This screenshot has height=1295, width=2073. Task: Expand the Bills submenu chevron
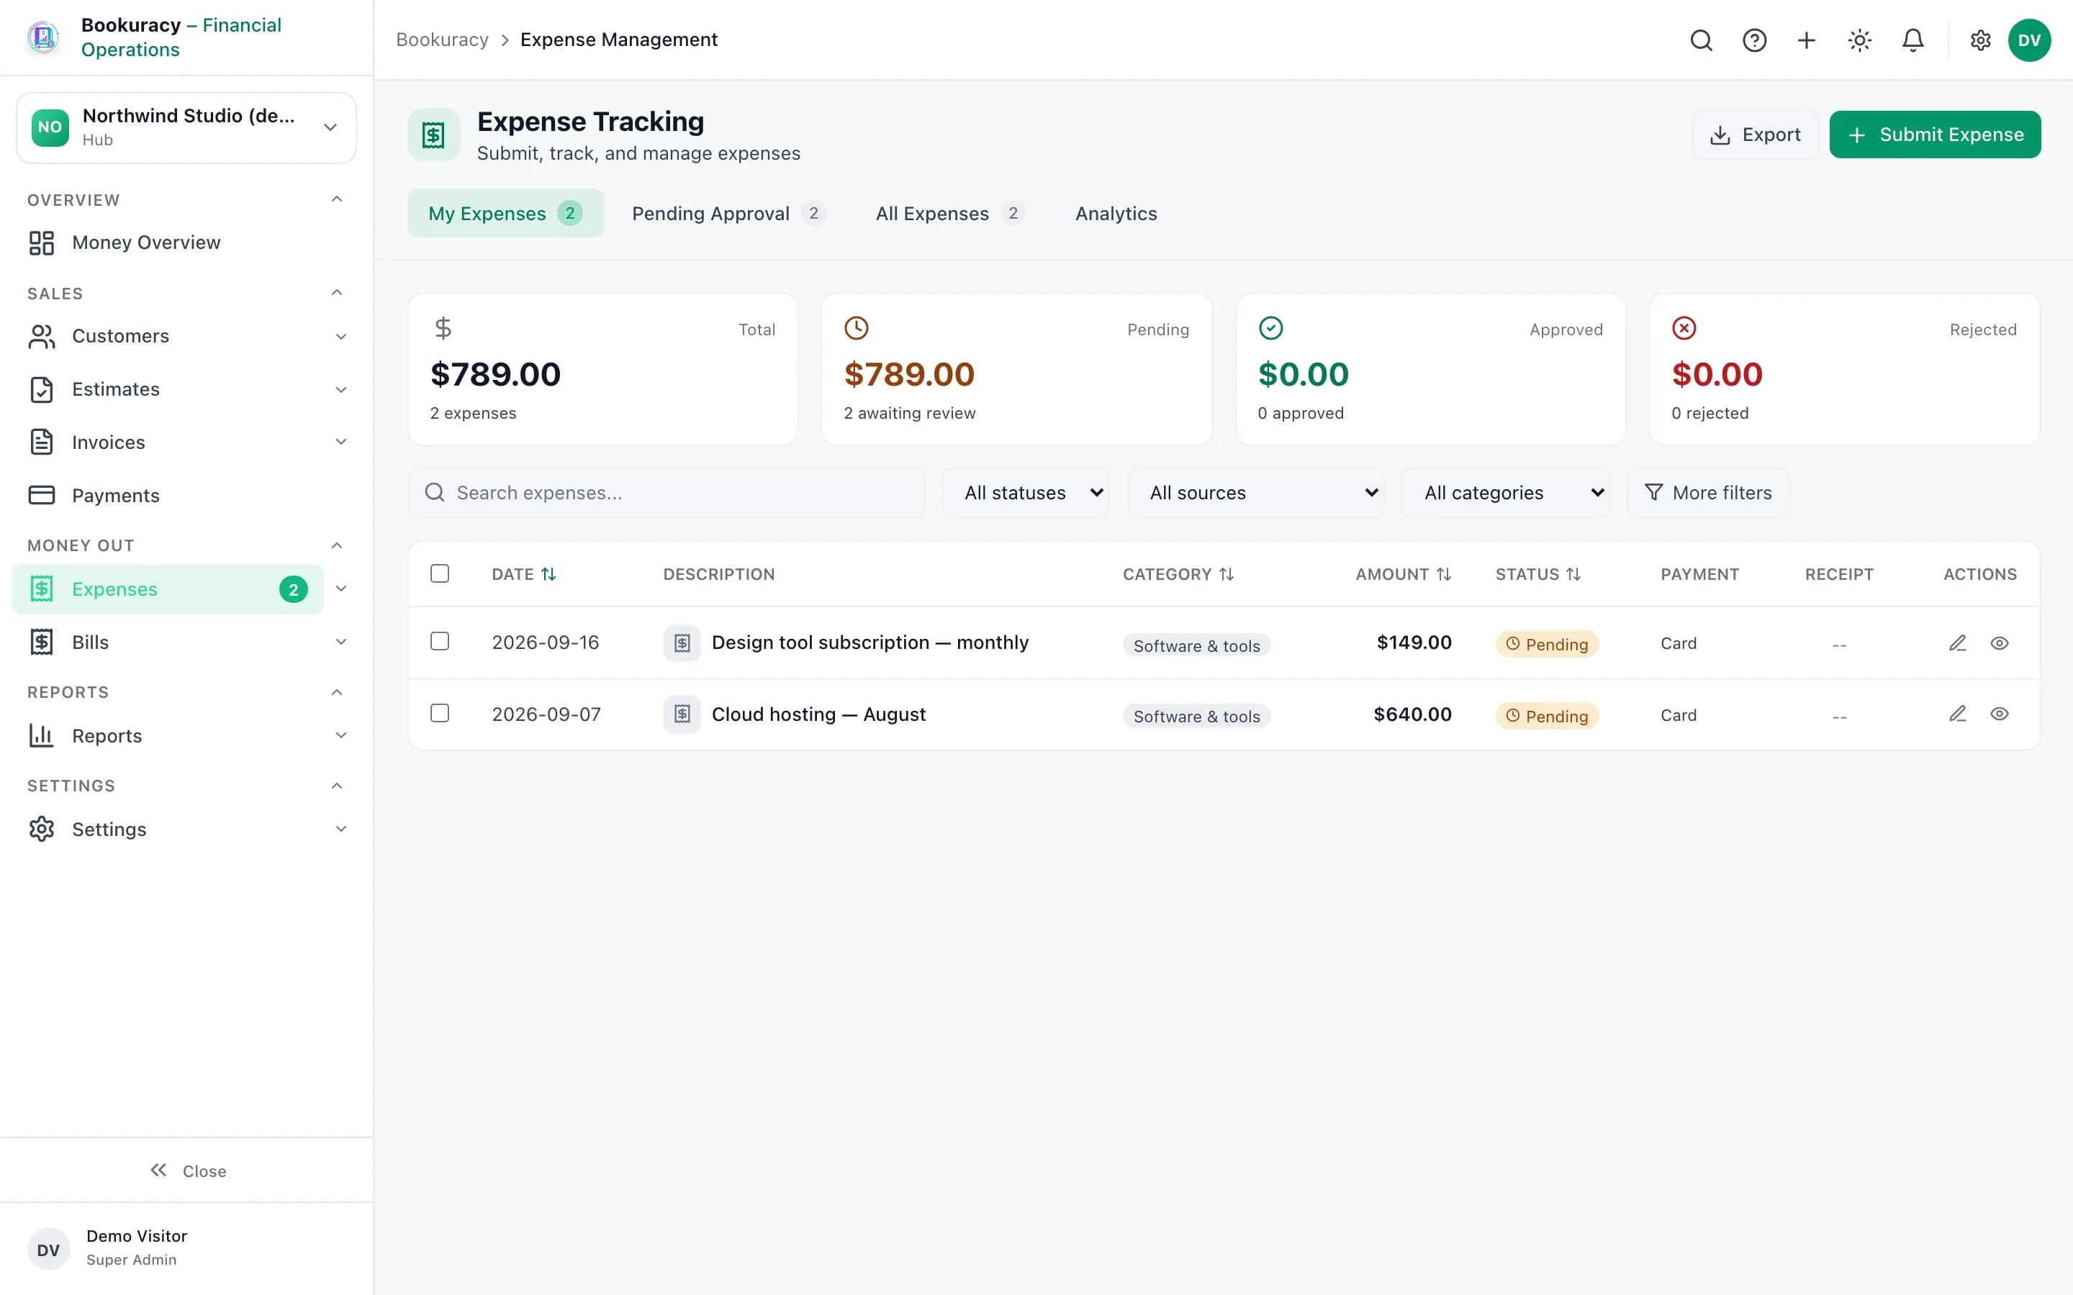point(341,642)
